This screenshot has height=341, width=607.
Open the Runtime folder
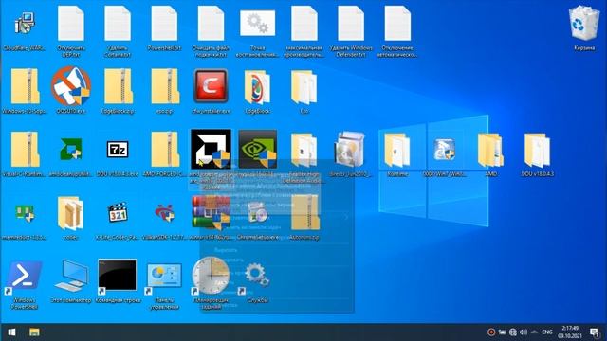pyautogui.click(x=397, y=151)
